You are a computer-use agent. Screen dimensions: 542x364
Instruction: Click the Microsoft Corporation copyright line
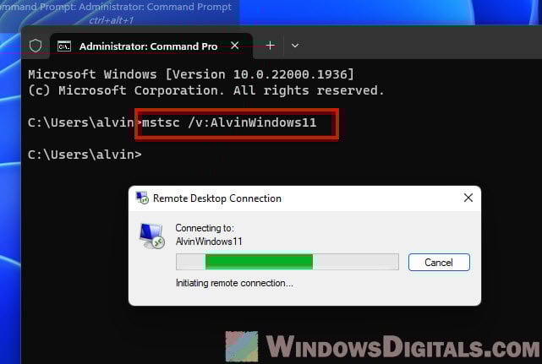pos(206,90)
